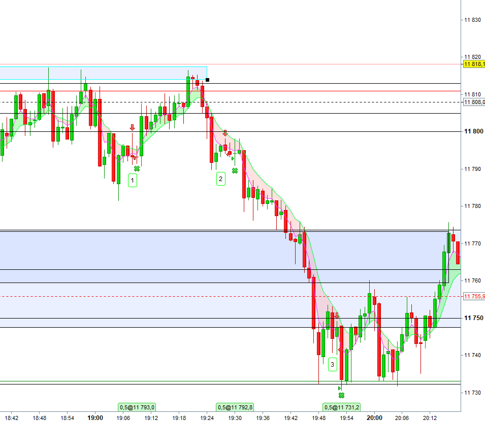The height and width of the screenshot is (421, 485).
Task: Click the 11 730 price axis label
Action: (473, 393)
